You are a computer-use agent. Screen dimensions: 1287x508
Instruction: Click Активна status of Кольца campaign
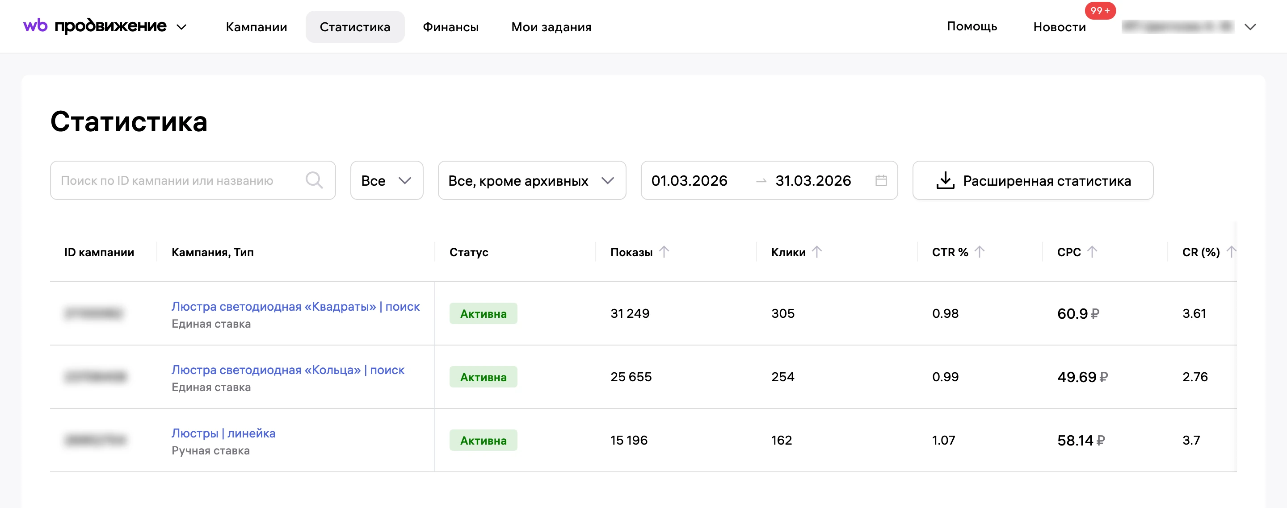tap(483, 377)
